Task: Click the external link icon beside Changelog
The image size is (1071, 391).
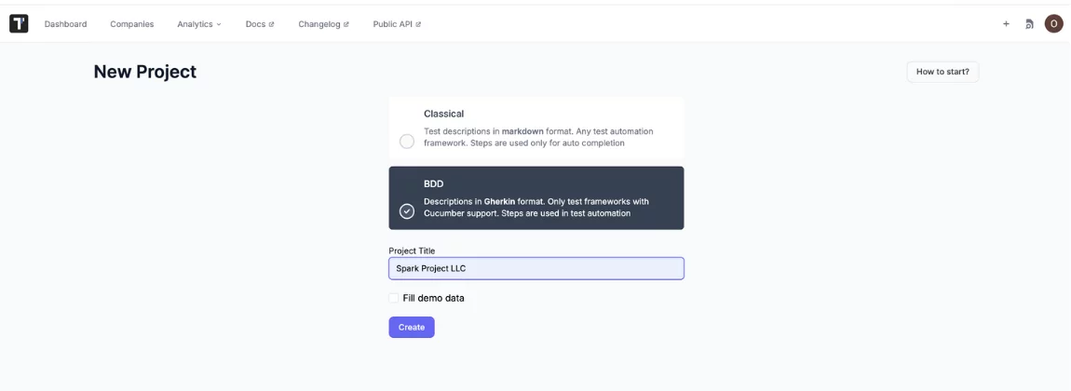Action: 346,25
